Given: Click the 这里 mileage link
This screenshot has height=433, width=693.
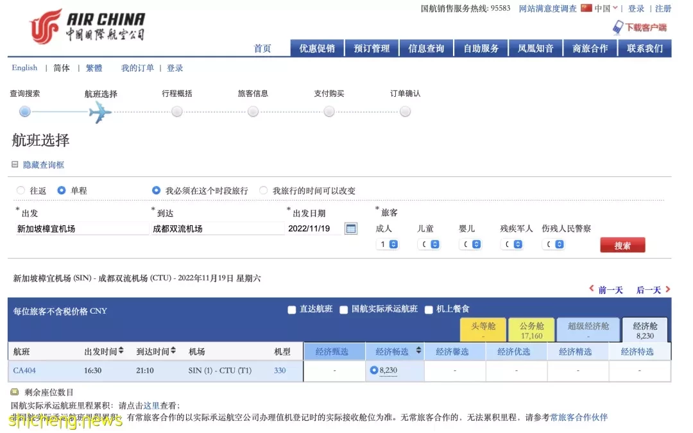Looking at the screenshot, I should [151, 405].
